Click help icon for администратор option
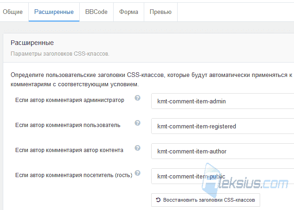Screen dimensions: 294x210 point(137,98)
